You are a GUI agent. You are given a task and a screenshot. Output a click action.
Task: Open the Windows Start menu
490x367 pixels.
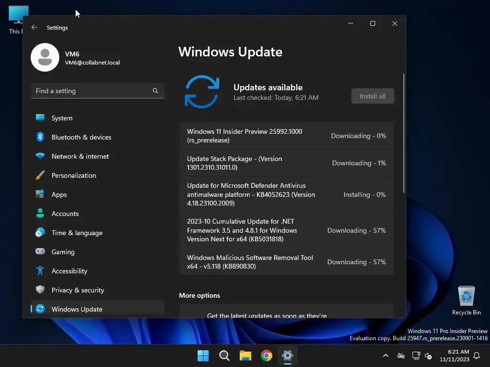click(203, 356)
